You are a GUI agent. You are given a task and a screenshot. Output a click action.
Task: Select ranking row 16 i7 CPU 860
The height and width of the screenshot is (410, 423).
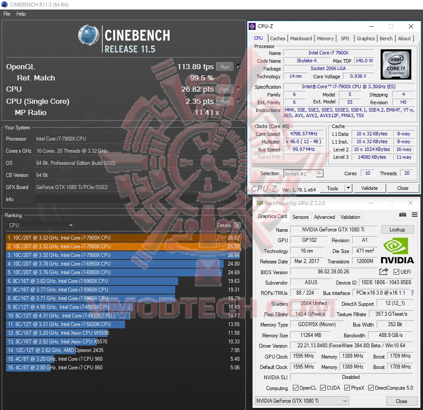tap(124, 367)
